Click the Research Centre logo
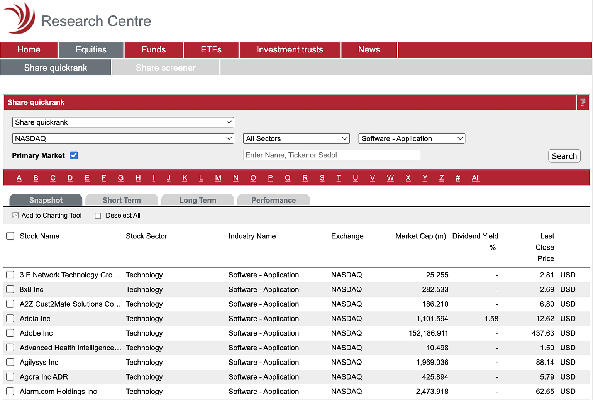The width and height of the screenshot is (593, 400). [x=77, y=19]
